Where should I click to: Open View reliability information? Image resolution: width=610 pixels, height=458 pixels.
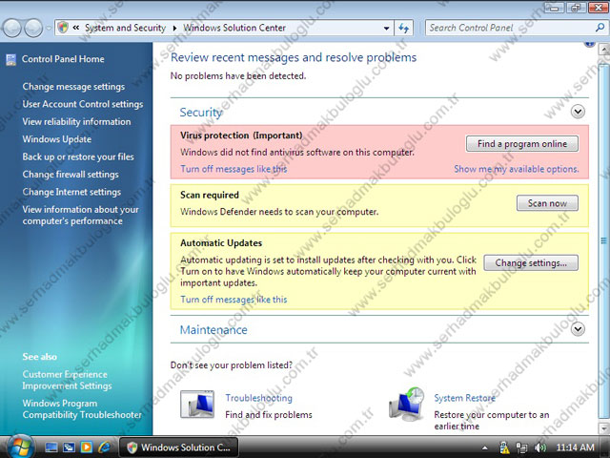point(76,121)
